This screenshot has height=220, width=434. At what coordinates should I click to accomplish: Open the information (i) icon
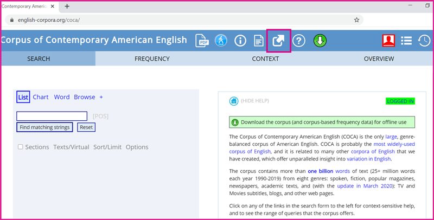240,41
